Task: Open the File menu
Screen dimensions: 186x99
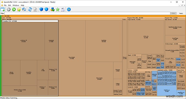Action: click(x=5, y=5)
